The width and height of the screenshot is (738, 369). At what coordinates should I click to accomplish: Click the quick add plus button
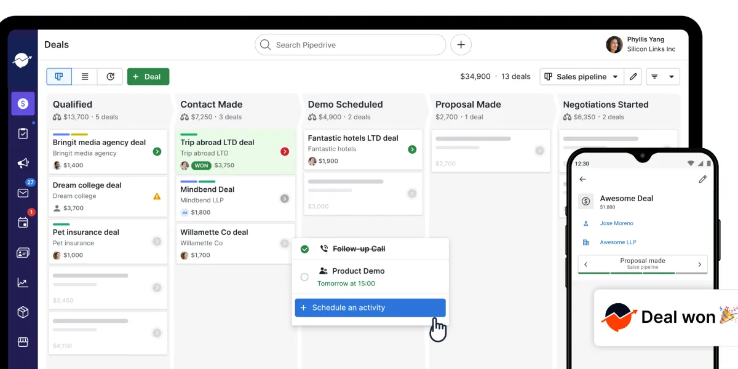[461, 45]
